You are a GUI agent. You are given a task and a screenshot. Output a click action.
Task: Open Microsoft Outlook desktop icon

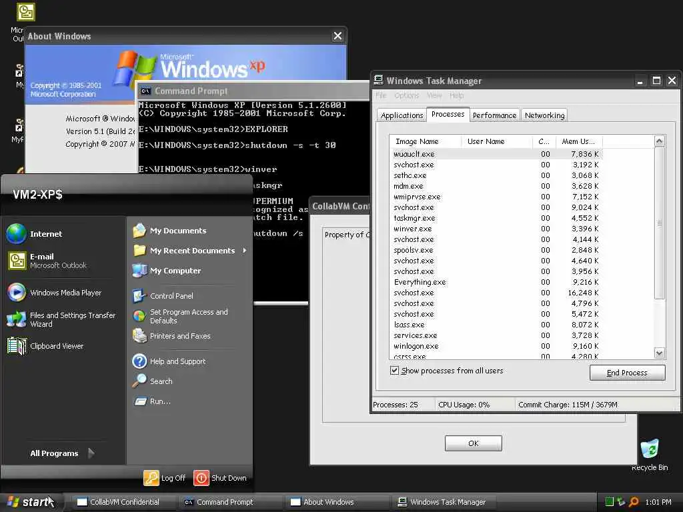25,12
